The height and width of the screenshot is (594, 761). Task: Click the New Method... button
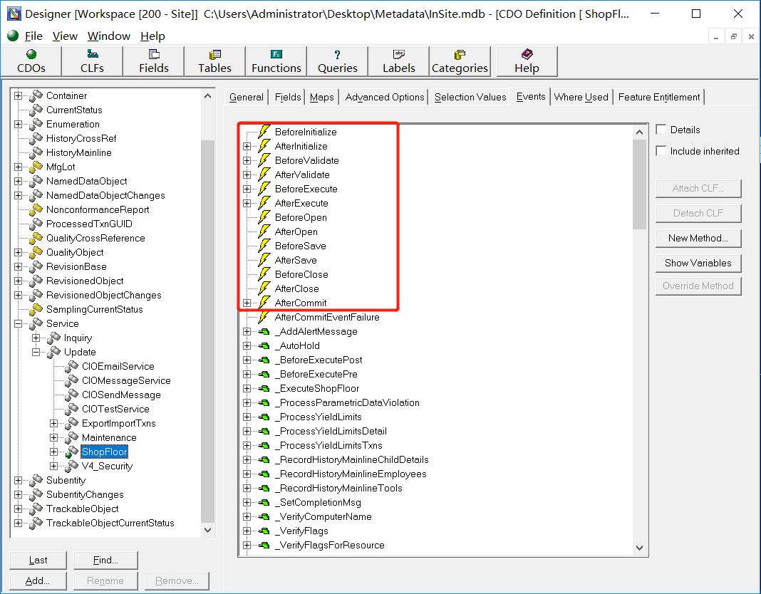tap(698, 238)
